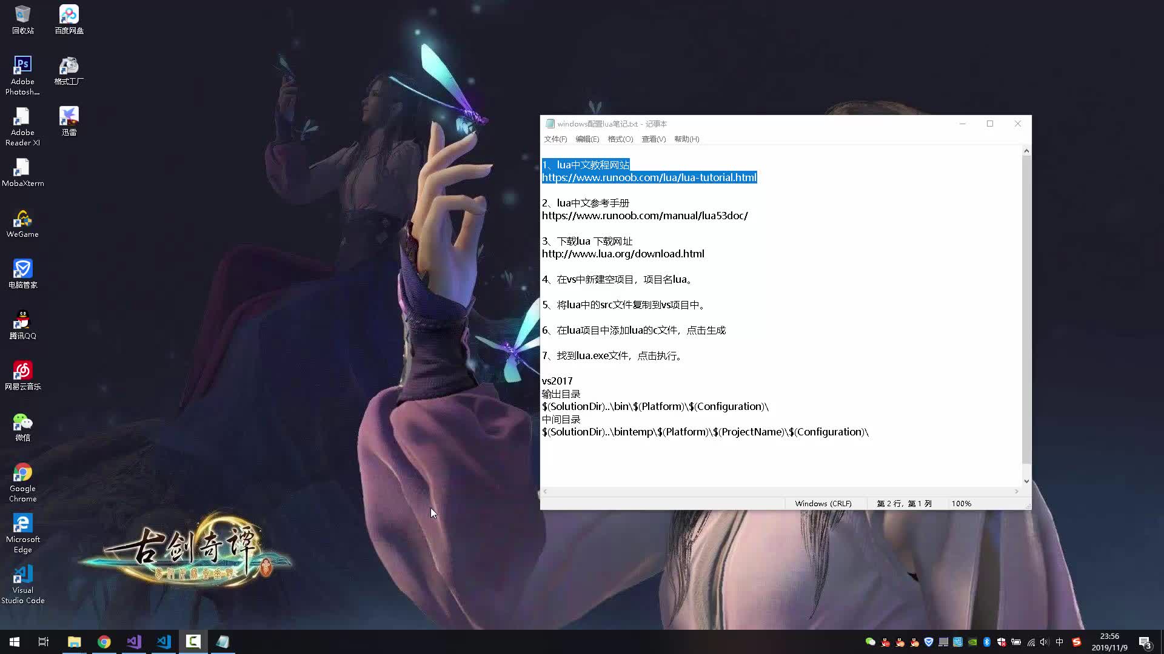Click the Visual Studio icon in taskbar
This screenshot has height=654, width=1164.
point(134,642)
